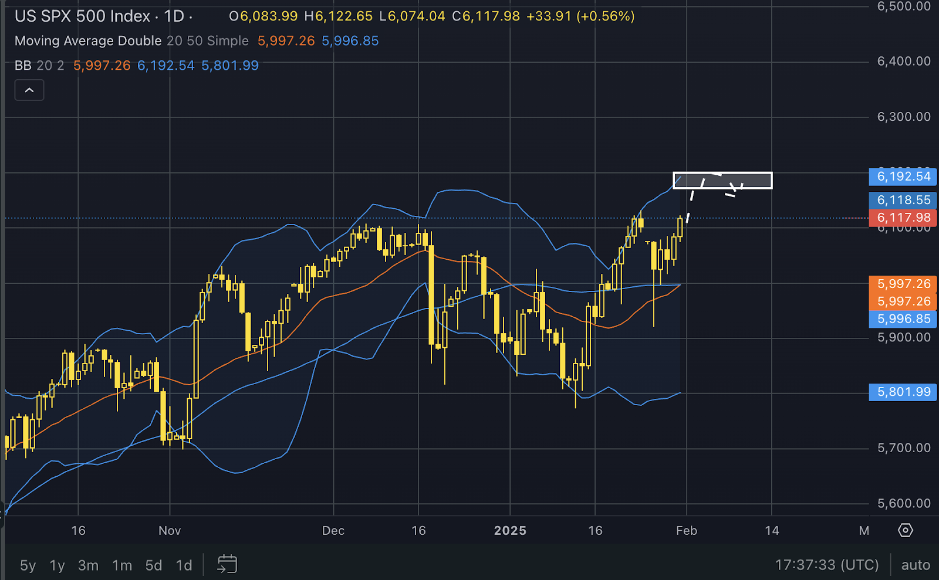Click the 6,500.00 price axis value
The height and width of the screenshot is (580, 939).
tap(904, 6)
